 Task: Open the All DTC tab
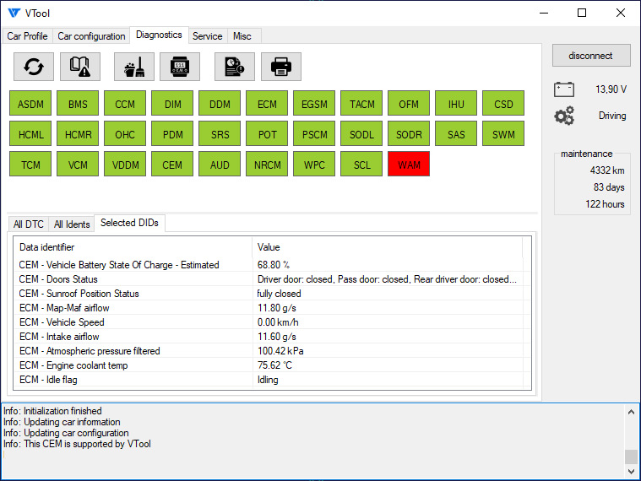[x=28, y=224]
